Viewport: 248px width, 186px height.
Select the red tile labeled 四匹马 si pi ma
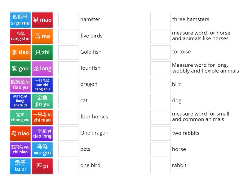coord(20,20)
